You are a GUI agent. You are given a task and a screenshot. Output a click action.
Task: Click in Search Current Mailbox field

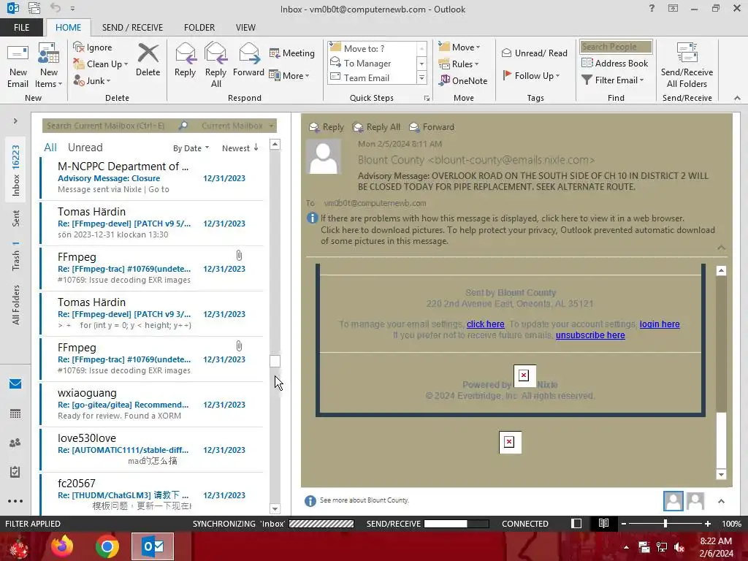[x=110, y=126]
